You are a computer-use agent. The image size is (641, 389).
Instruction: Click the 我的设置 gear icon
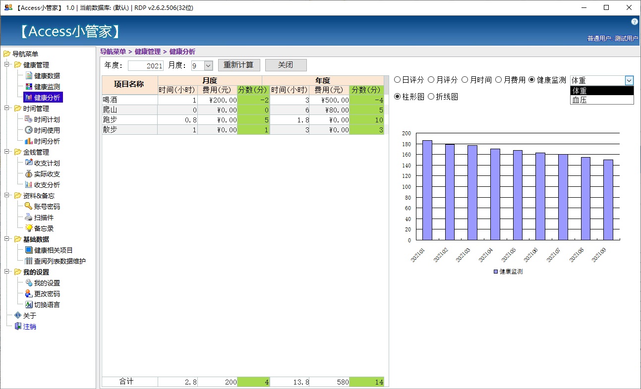tap(29, 283)
